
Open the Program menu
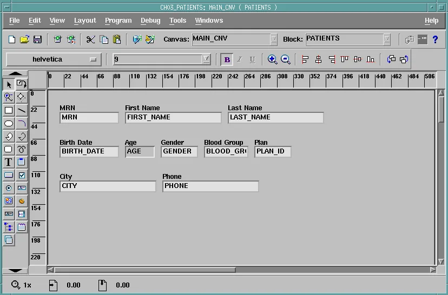tap(118, 21)
